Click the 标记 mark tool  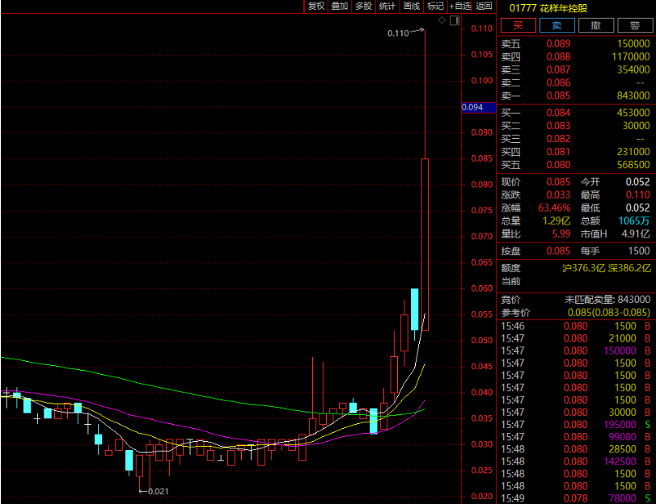coord(435,6)
